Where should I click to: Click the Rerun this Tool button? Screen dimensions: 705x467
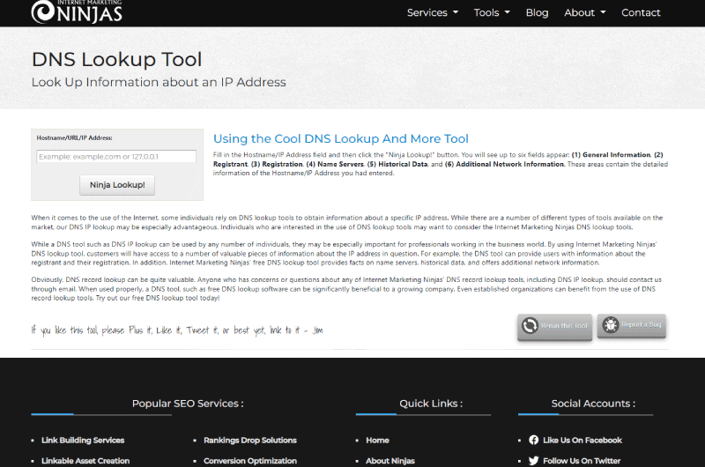click(554, 326)
